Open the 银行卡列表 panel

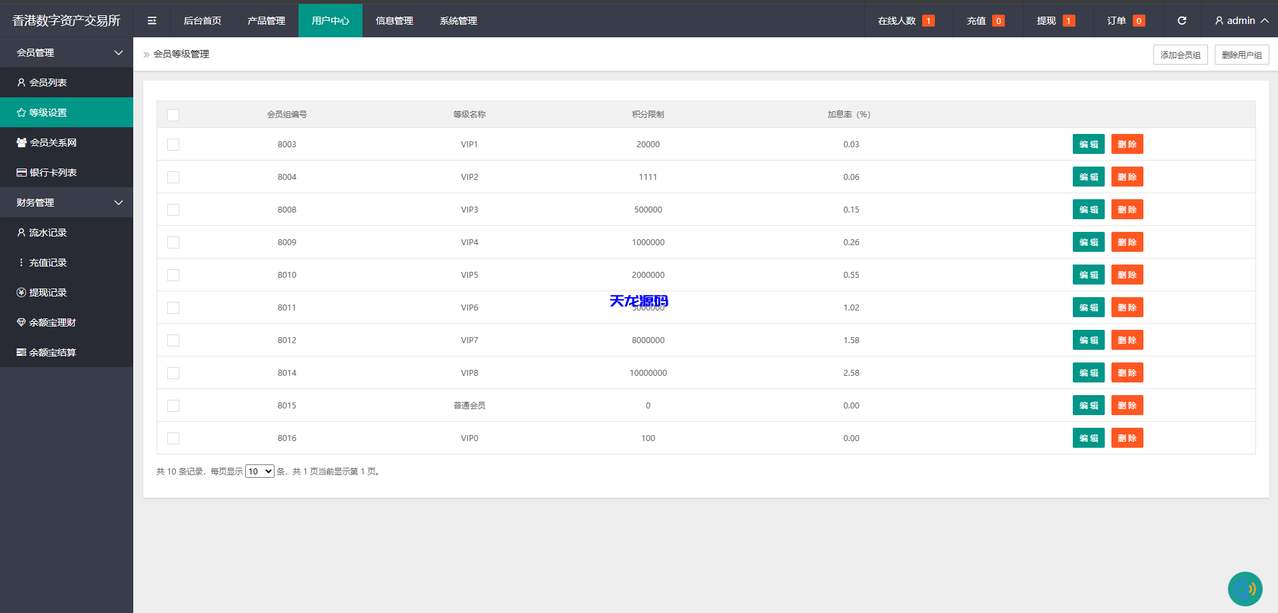pyautogui.click(x=53, y=173)
